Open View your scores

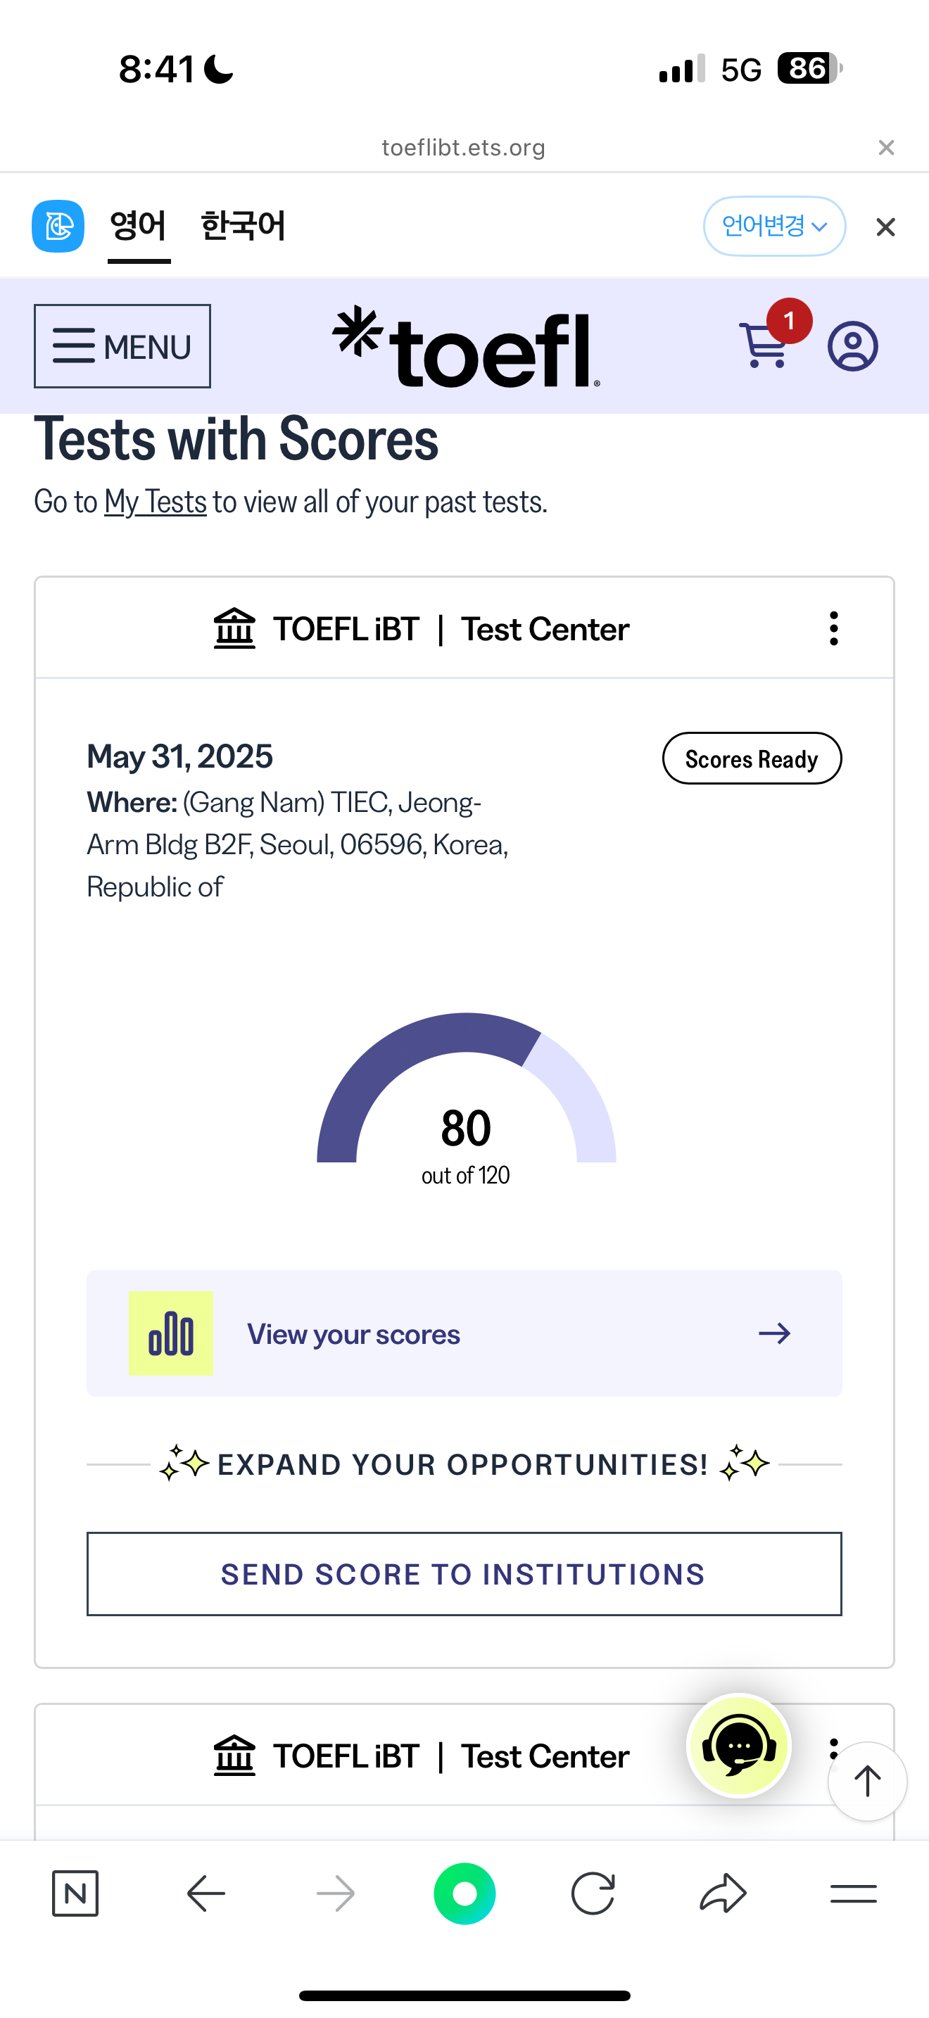pos(464,1333)
